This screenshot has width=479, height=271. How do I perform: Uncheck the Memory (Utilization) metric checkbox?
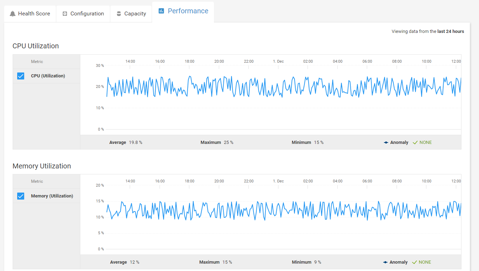(21, 196)
